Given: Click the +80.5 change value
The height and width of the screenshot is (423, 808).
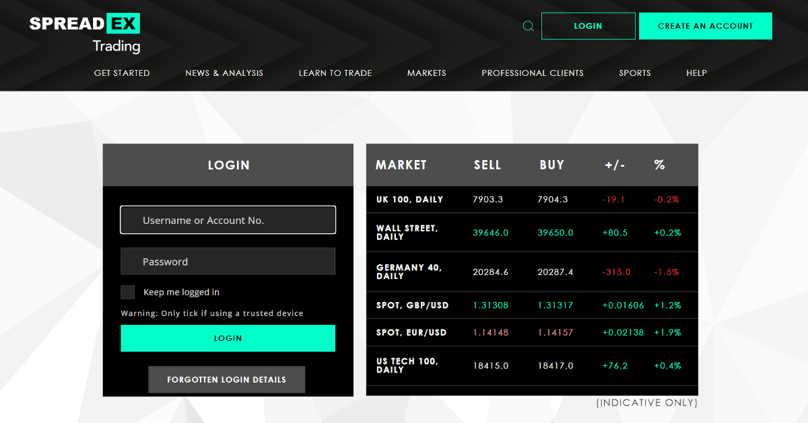Looking at the screenshot, I should (615, 233).
